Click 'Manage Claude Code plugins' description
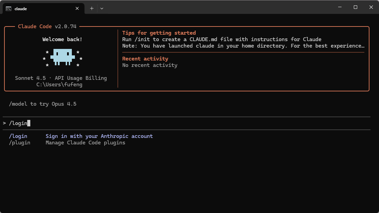This screenshot has width=379, height=213. pos(85,143)
